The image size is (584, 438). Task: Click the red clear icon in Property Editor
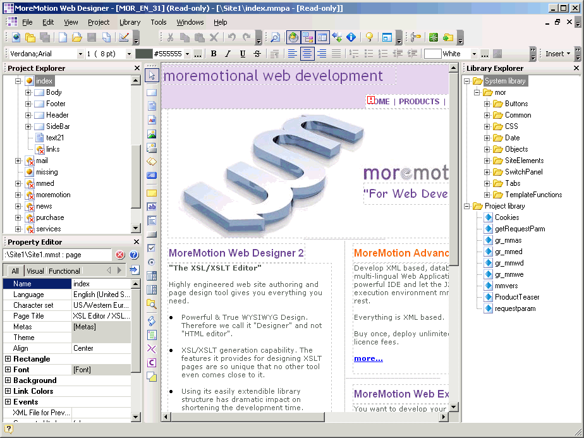point(120,255)
